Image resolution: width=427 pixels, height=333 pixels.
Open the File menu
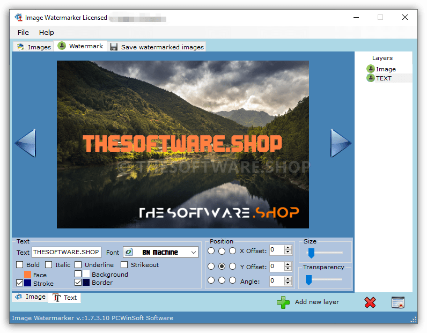point(23,32)
